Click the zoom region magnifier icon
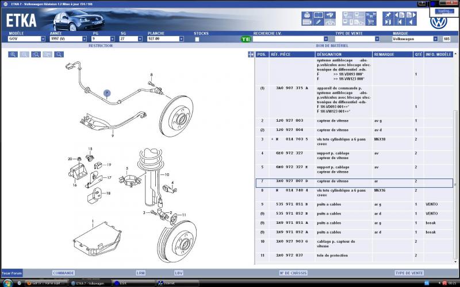 [x=36, y=55]
